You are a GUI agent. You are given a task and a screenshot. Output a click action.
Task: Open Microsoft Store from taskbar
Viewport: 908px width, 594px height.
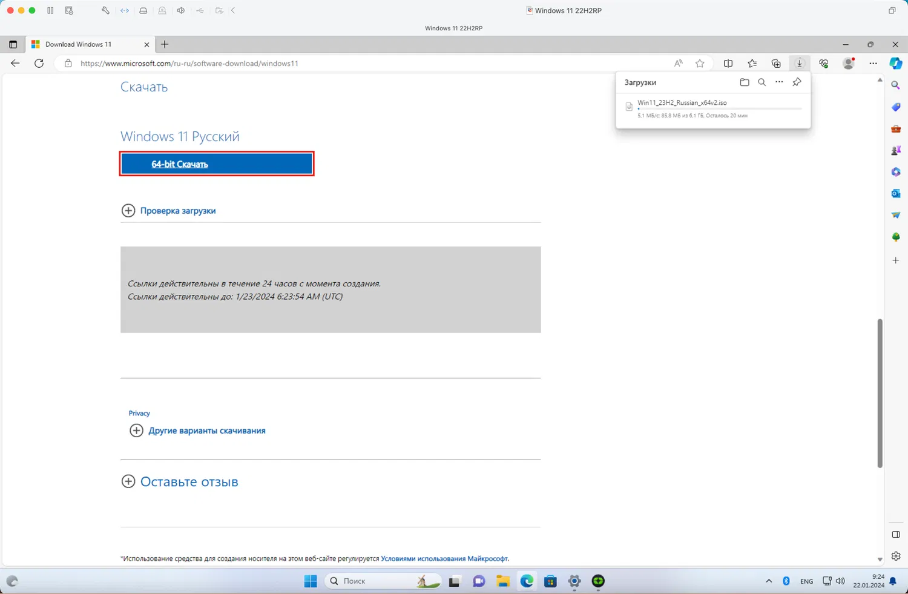(550, 581)
